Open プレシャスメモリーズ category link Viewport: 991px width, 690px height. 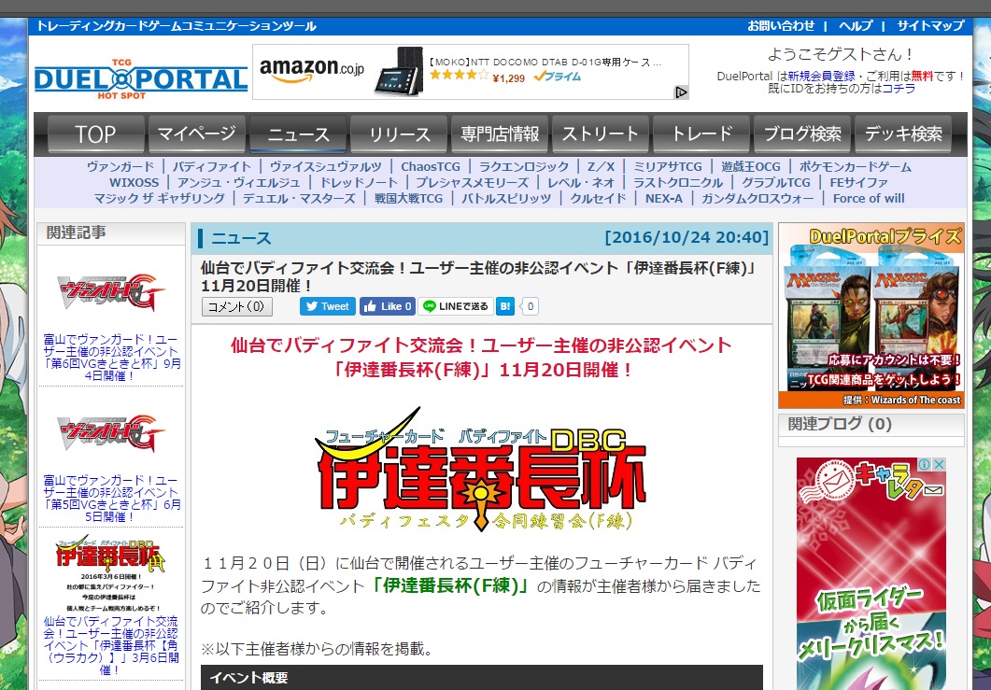(x=472, y=183)
